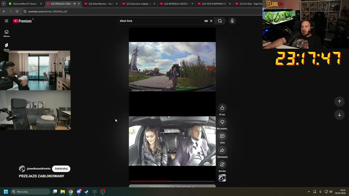Mute the PRZEJAZD ZABLO tab audio icon

pos(74,4)
